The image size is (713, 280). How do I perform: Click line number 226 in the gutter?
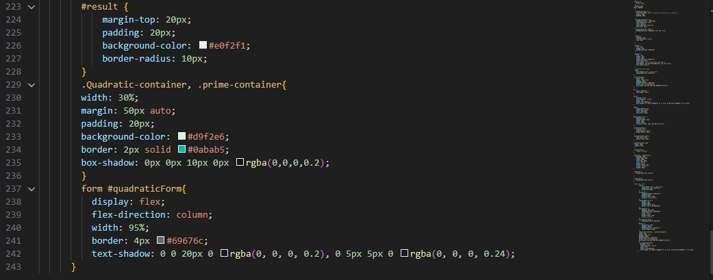[14, 45]
